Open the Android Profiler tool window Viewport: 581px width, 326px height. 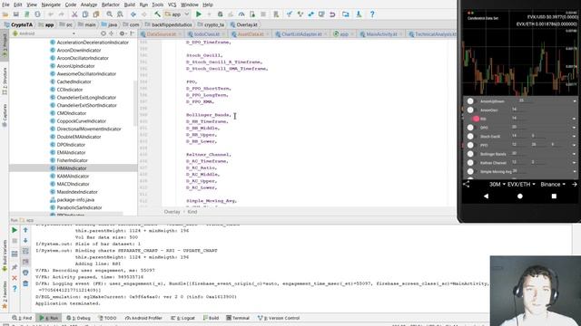pos(143,318)
